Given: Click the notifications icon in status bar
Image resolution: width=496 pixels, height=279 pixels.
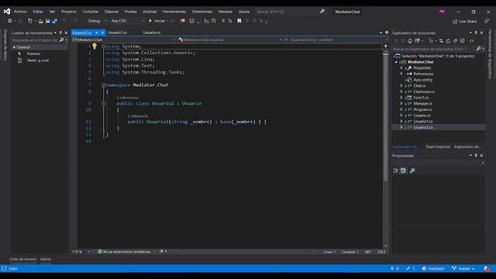Looking at the screenshot, I should (487, 269).
